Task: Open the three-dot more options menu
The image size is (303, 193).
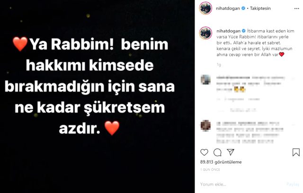Action: pos(297,8)
